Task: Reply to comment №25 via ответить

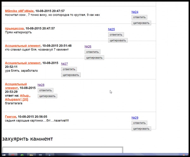Action: click(116, 35)
